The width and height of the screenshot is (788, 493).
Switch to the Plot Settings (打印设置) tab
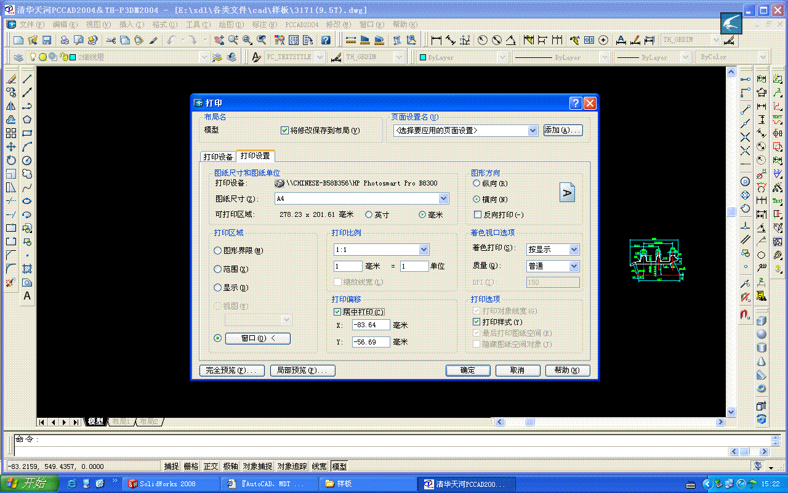click(255, 156)
